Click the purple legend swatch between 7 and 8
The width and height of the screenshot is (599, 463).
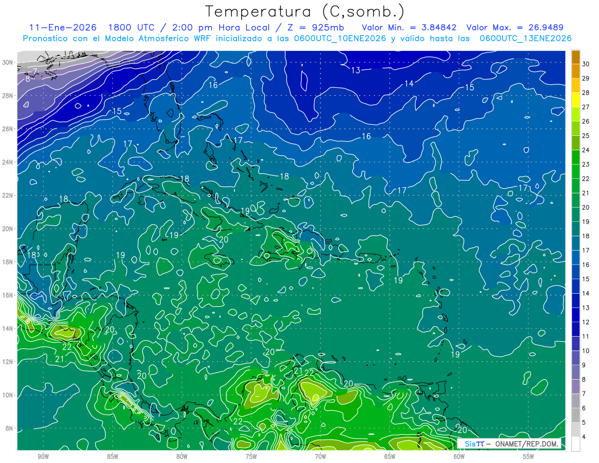tap(576, 387)
